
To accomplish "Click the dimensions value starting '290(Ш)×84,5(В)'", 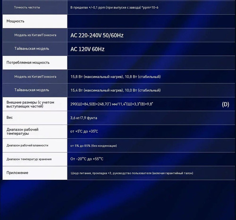I will coord(112,104).
